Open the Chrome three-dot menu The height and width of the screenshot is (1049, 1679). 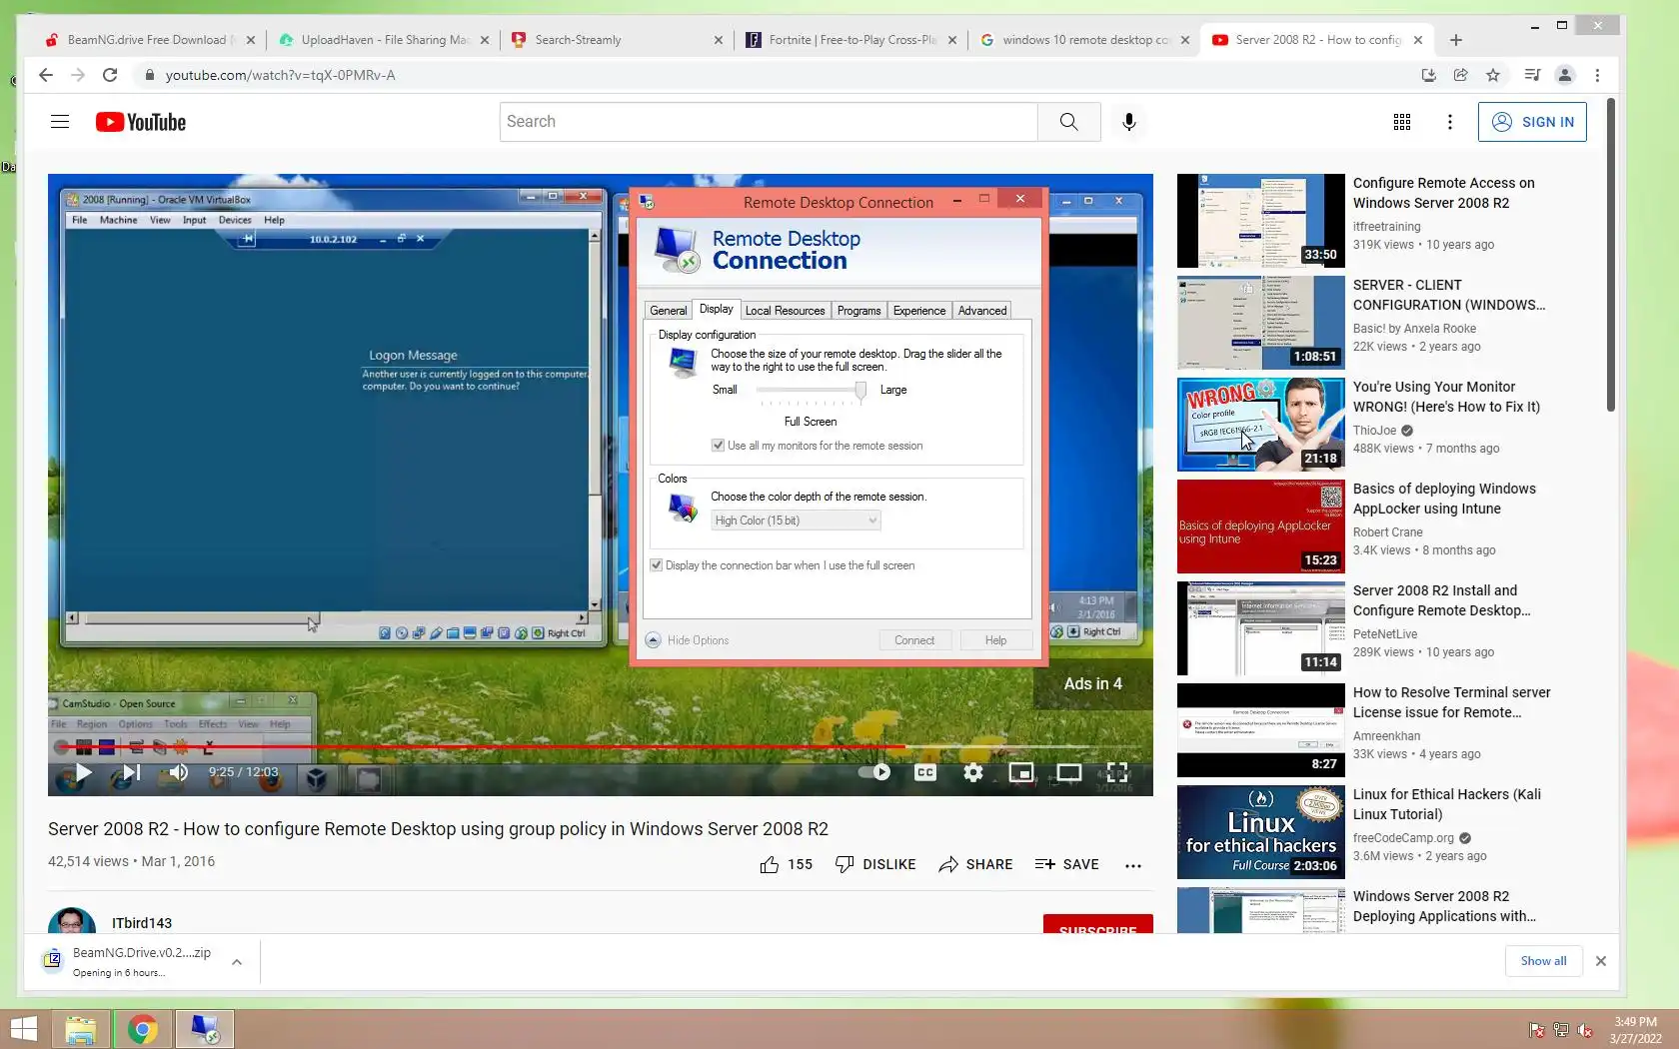(1597, 75)
